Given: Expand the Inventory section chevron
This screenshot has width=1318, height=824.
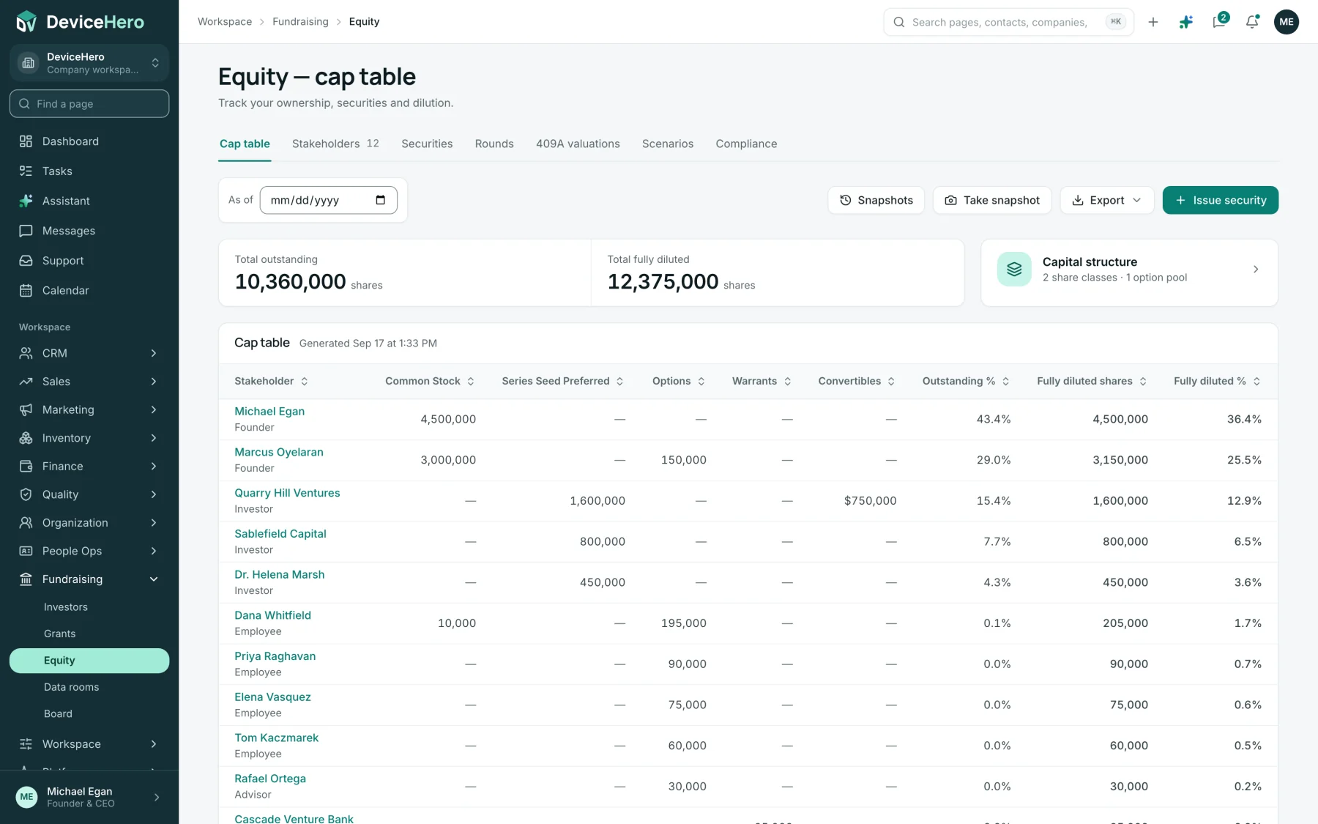Looking at the screenshot, I should (154, 438).
